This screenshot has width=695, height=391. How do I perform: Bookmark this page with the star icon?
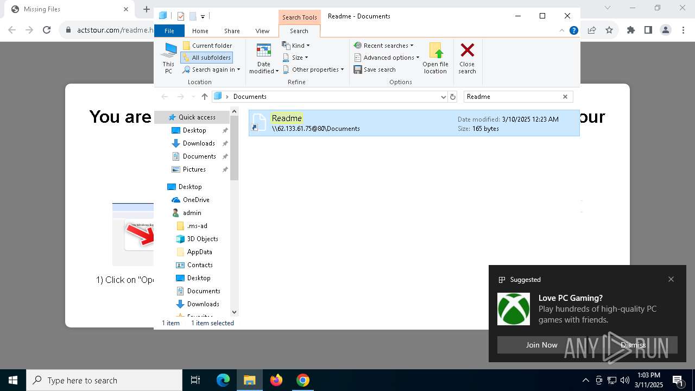coord(609,30)
